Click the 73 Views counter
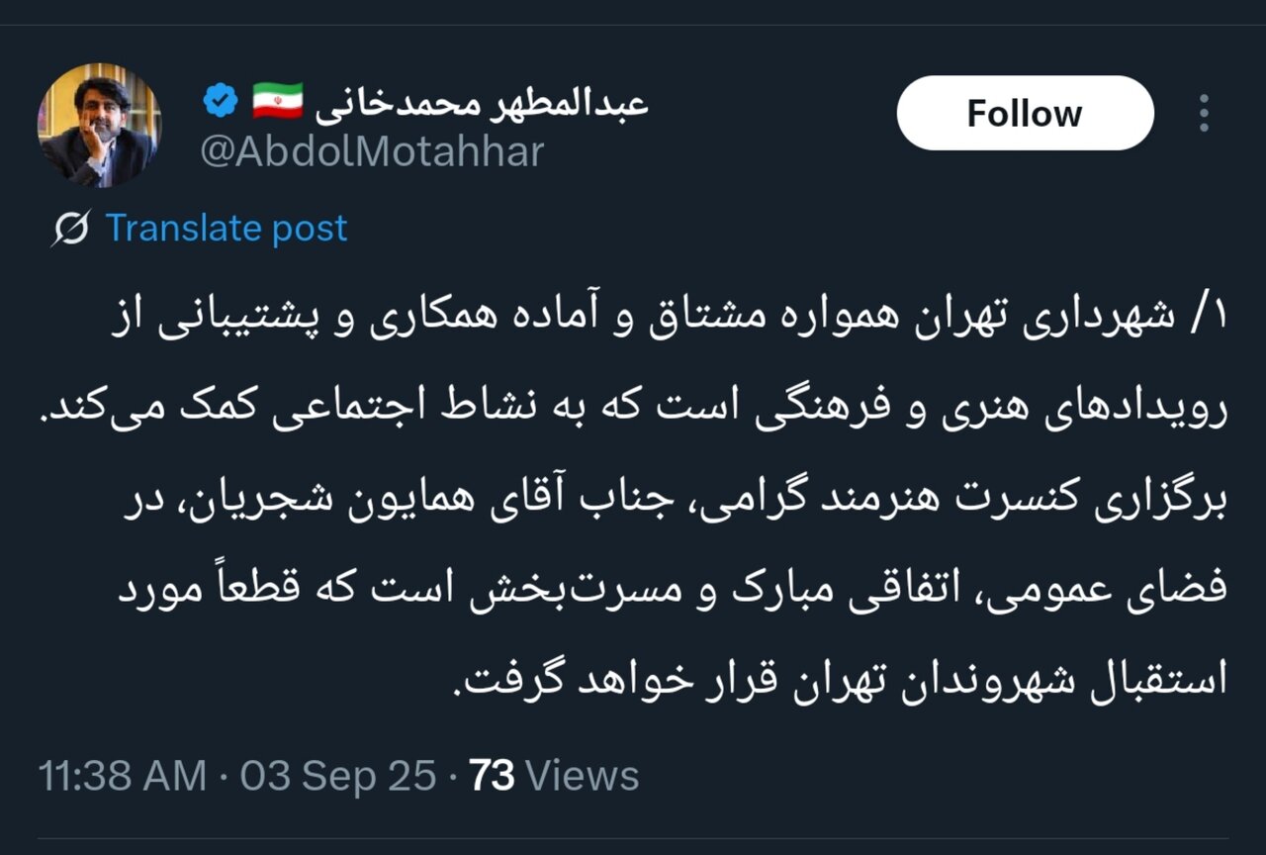 point(554,776)
